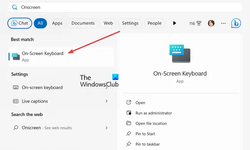Open the three-dot more options menu
This screenshot has width=250, height=150.
click(223, 24)
